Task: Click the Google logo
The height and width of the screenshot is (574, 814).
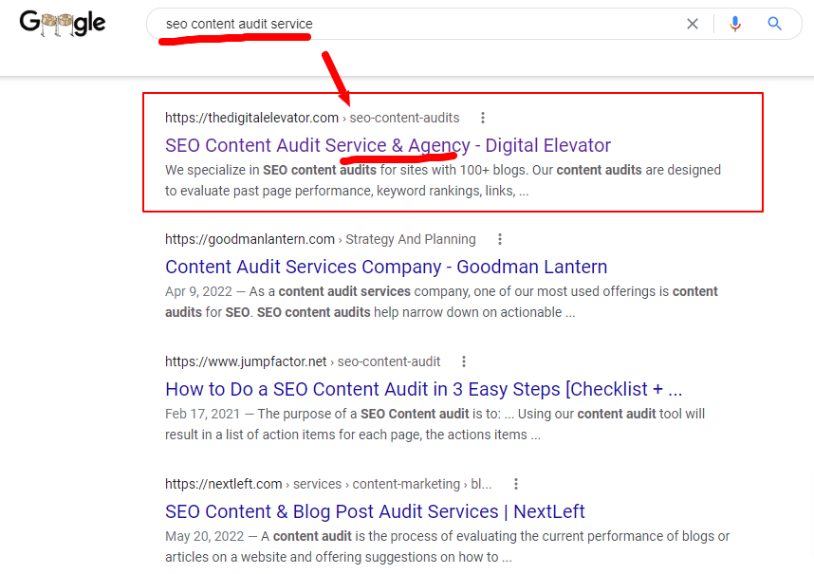Action: 63,24
